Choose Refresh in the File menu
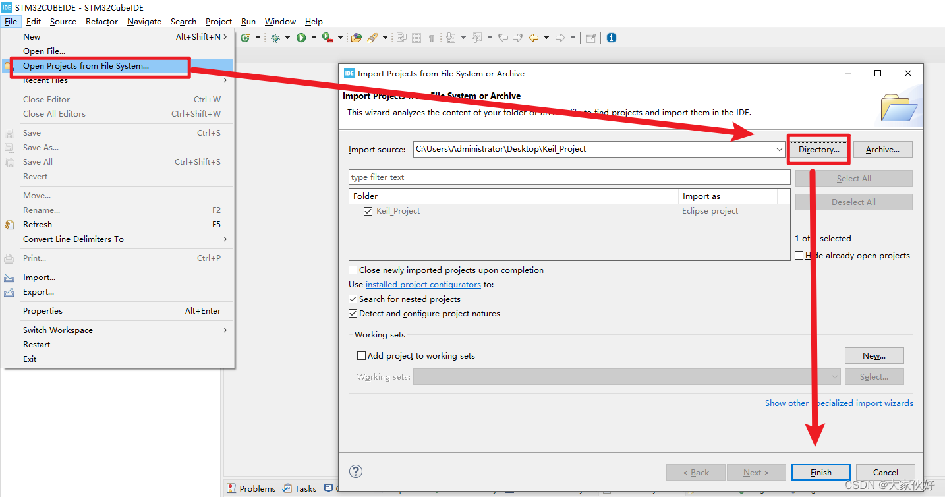This screenshot has height=497, width=945. point(117,224)
